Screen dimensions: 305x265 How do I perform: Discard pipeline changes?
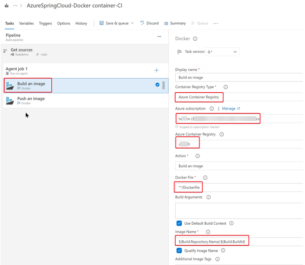tap(149, 23)
